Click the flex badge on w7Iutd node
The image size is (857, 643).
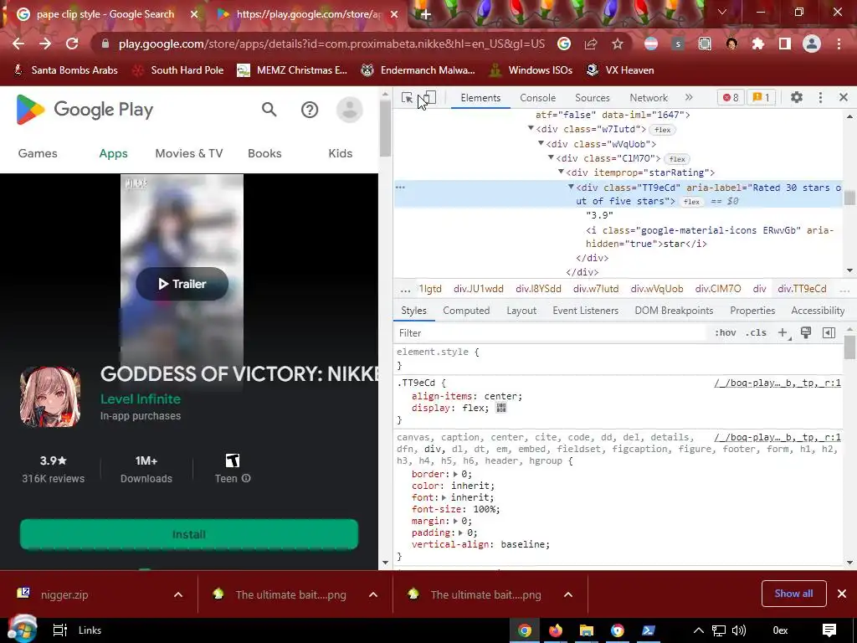point(663,130)
